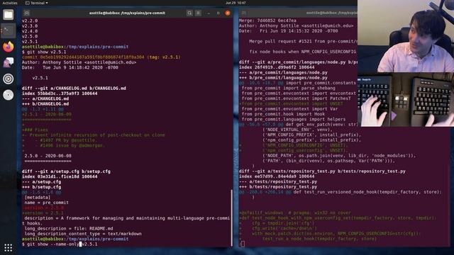Open the hamburger menu in left terminal

pos(199,13)
